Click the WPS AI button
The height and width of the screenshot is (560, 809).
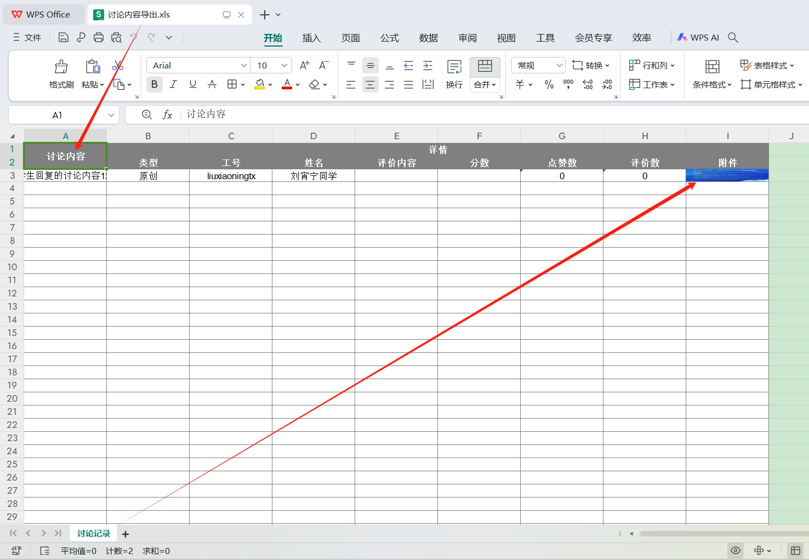698,37
